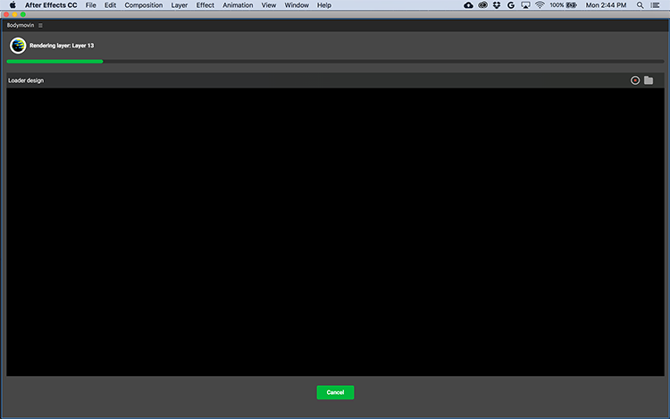Open AirPlay display menu
Viewport: 670px width, 419px height.
(x=525, y=5)
